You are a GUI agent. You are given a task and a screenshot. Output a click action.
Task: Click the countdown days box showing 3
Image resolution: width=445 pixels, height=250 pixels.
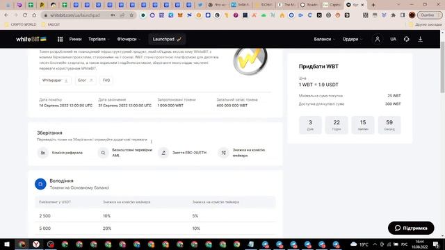(x=310, y=125)
